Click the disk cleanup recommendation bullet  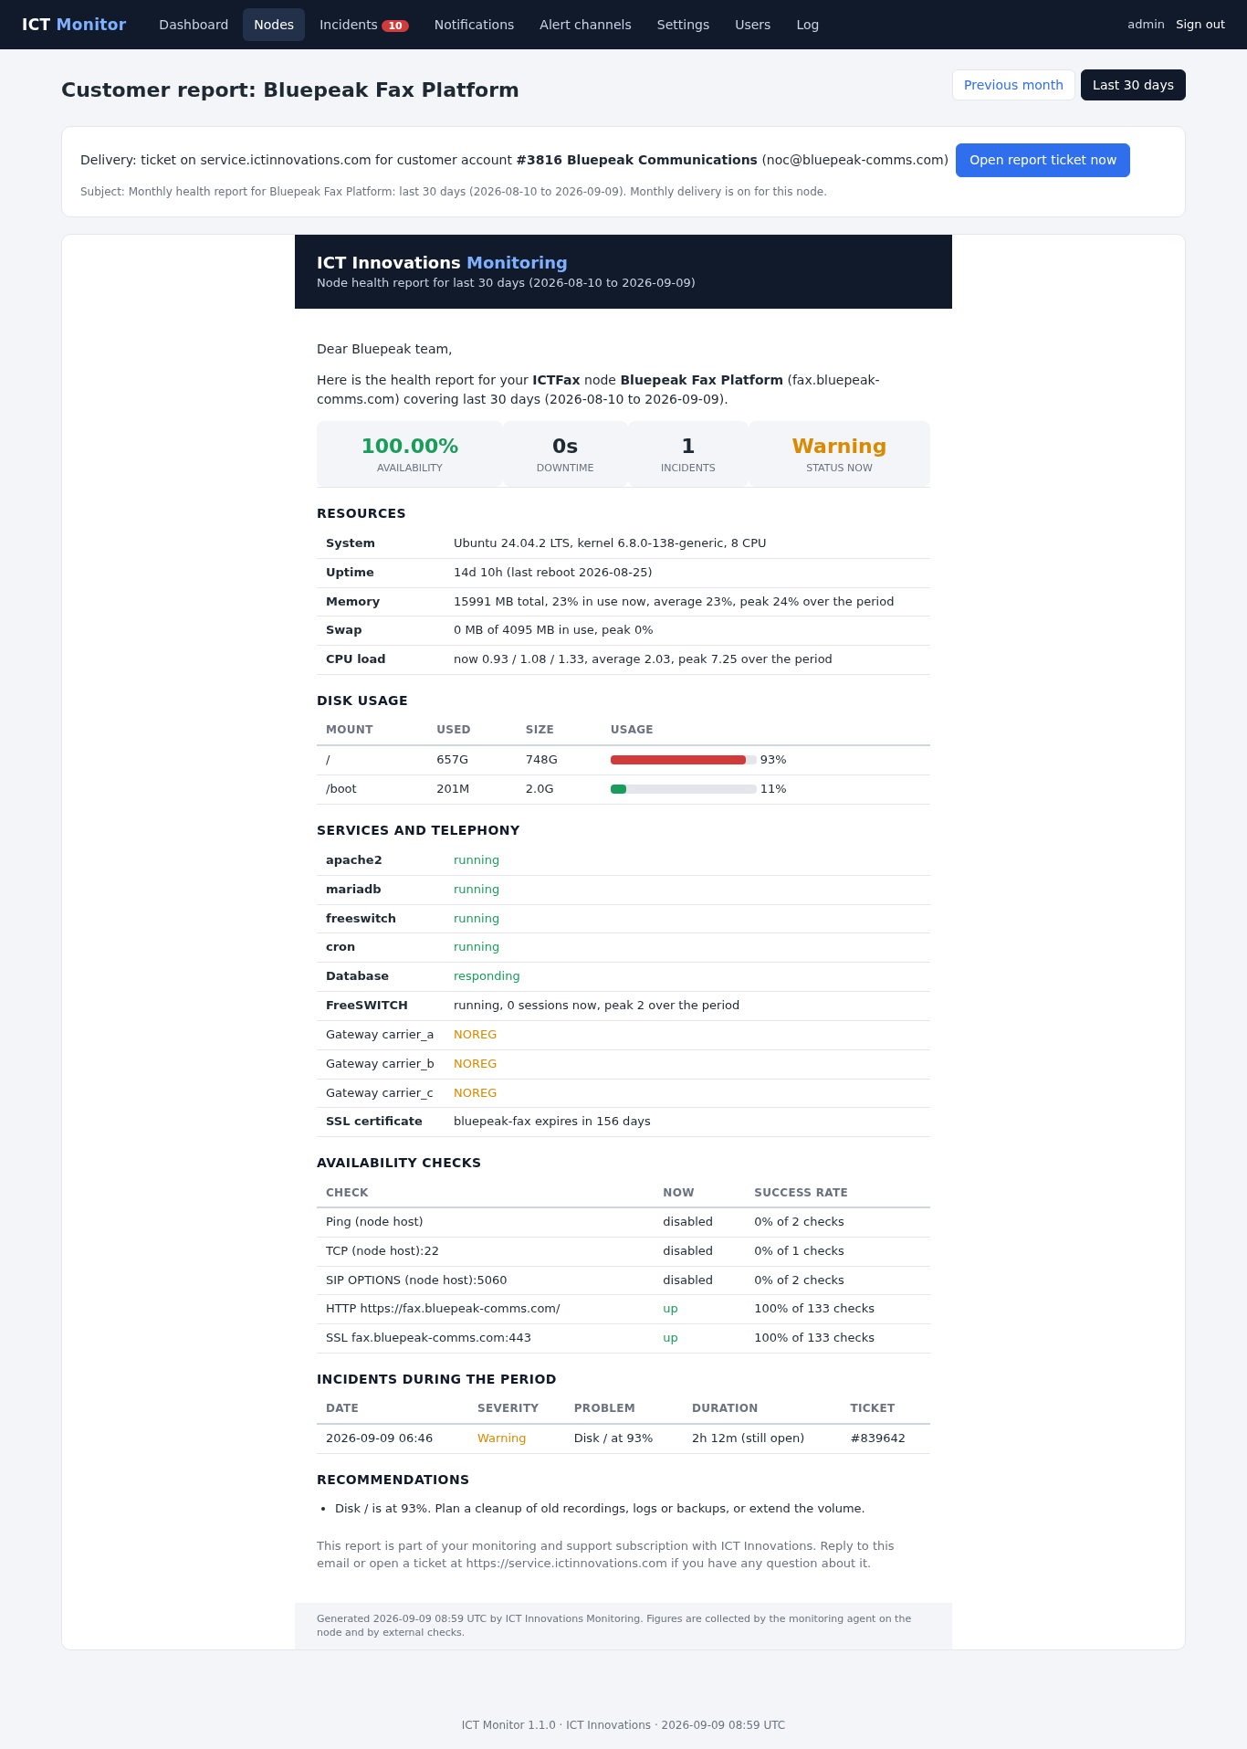pyautogui.click(x=600, y=1509)
